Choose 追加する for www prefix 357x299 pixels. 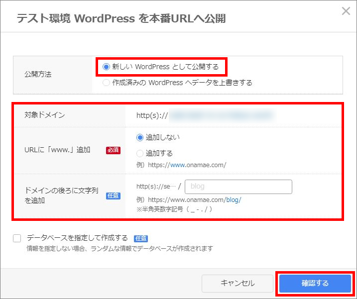click(140, 153)
